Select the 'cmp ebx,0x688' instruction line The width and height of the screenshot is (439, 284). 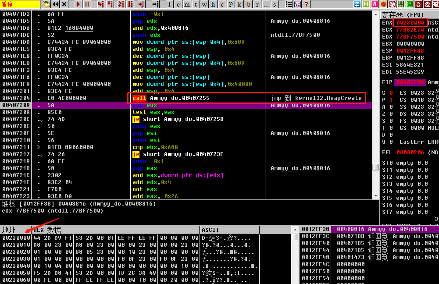click(x=155, y=147)
